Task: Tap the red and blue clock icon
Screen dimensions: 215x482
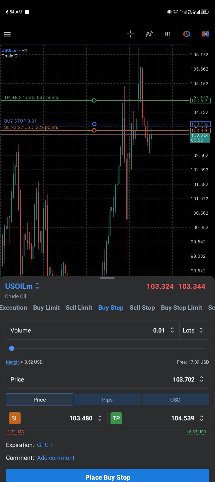Action: (187, 34)
